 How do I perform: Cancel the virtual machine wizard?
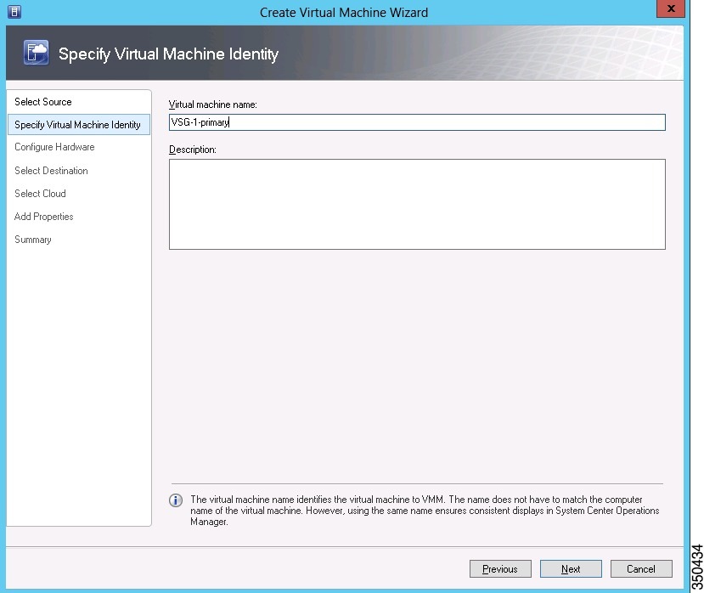click(x=640, y=569)
